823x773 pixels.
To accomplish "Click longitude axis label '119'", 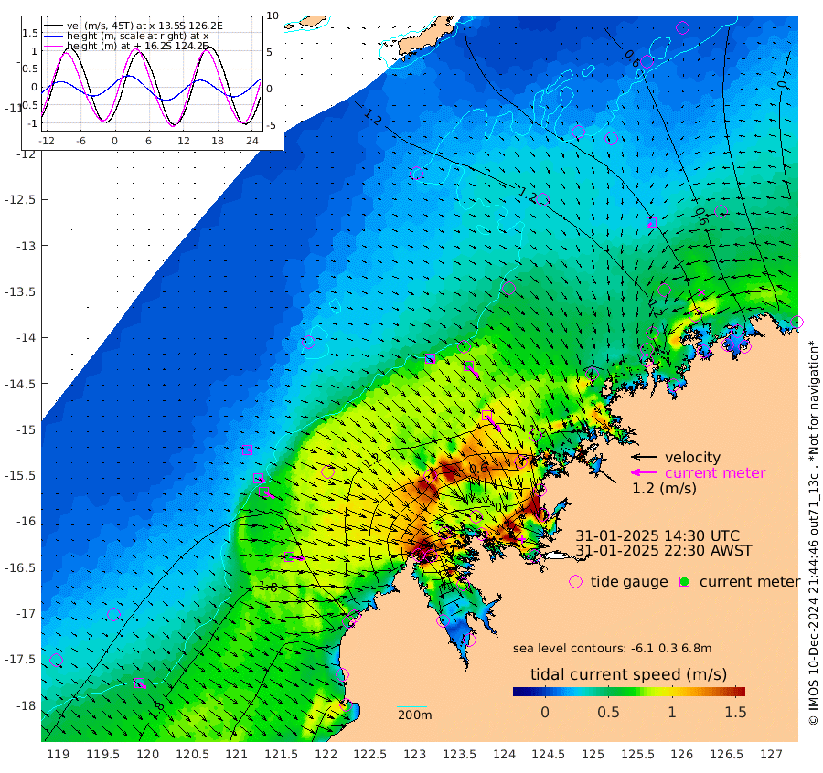I will point(59,754).
